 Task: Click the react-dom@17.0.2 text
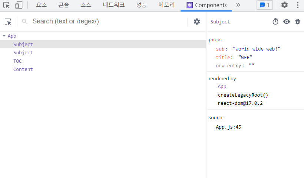pos(240,103)
